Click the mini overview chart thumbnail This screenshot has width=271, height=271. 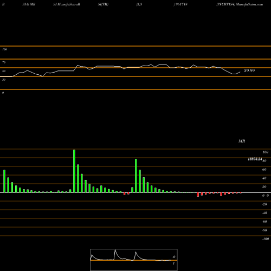coord(134,260)
